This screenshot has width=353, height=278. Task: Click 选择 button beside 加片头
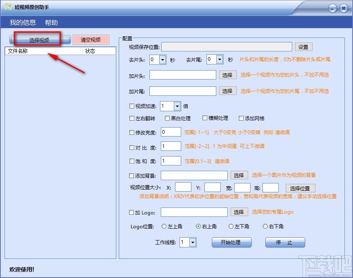click(x=228, y=75)
